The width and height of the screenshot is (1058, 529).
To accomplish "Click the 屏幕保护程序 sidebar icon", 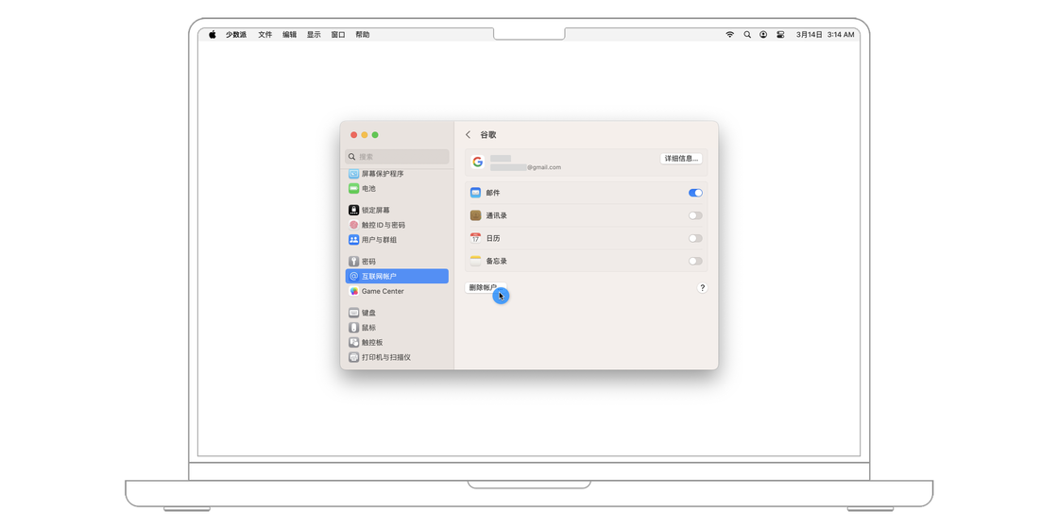I will pyautogui.click(x=353, y=174).
